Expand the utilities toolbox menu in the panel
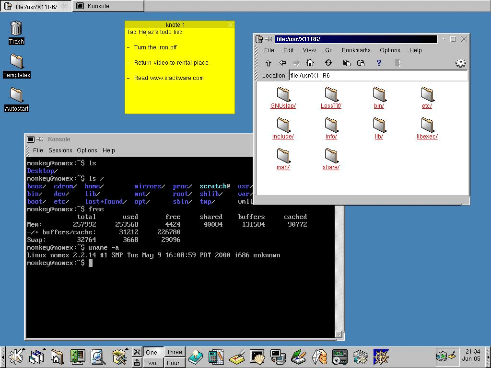 (x=118, y=356)
